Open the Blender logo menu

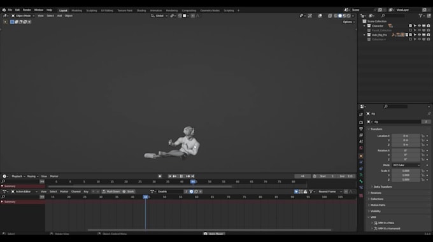[4, 10]
